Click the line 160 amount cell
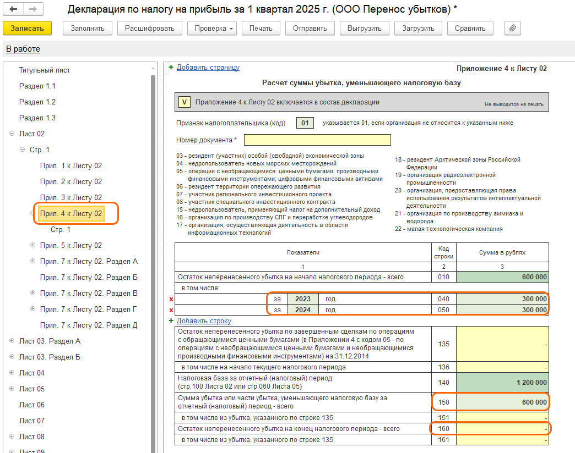Image resolution: width=575 pixels, height=453 pixels. pyautogui.click(x=502, y=429)
